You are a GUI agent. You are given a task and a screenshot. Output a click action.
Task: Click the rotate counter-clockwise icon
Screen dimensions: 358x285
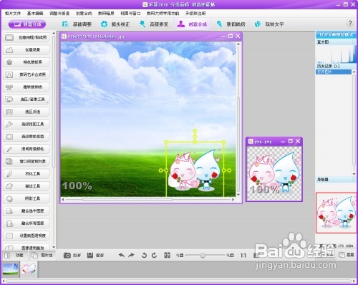(144, 256)
